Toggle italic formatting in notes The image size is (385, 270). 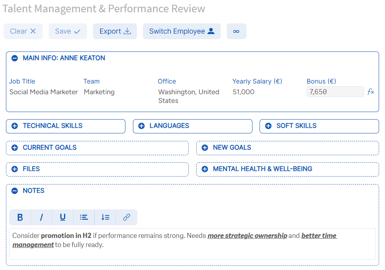(41, 217)
